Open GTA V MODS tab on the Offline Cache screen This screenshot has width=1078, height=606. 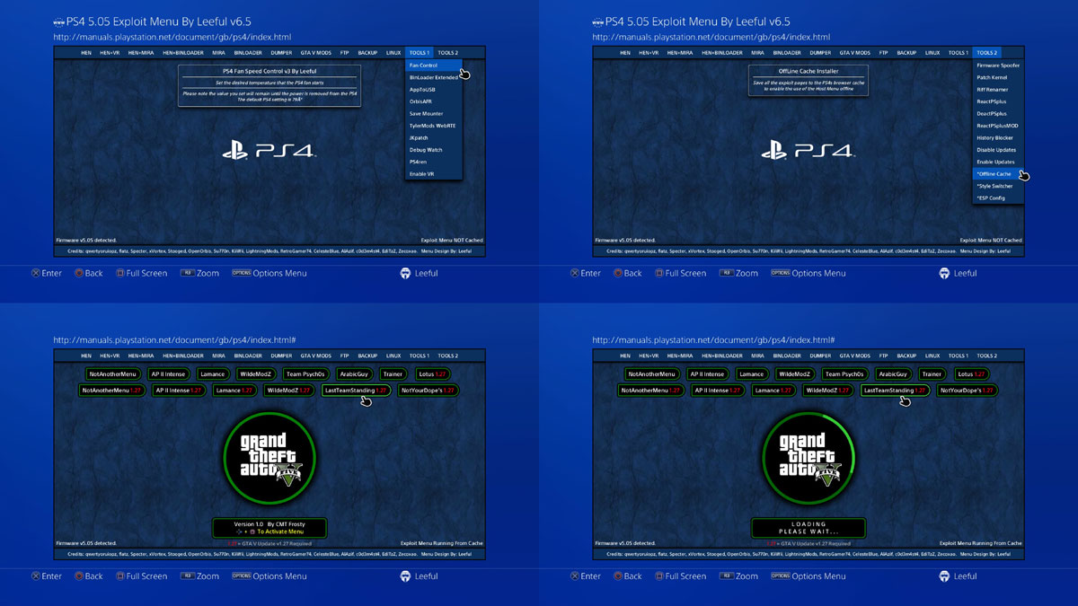(x=854, y=53)
